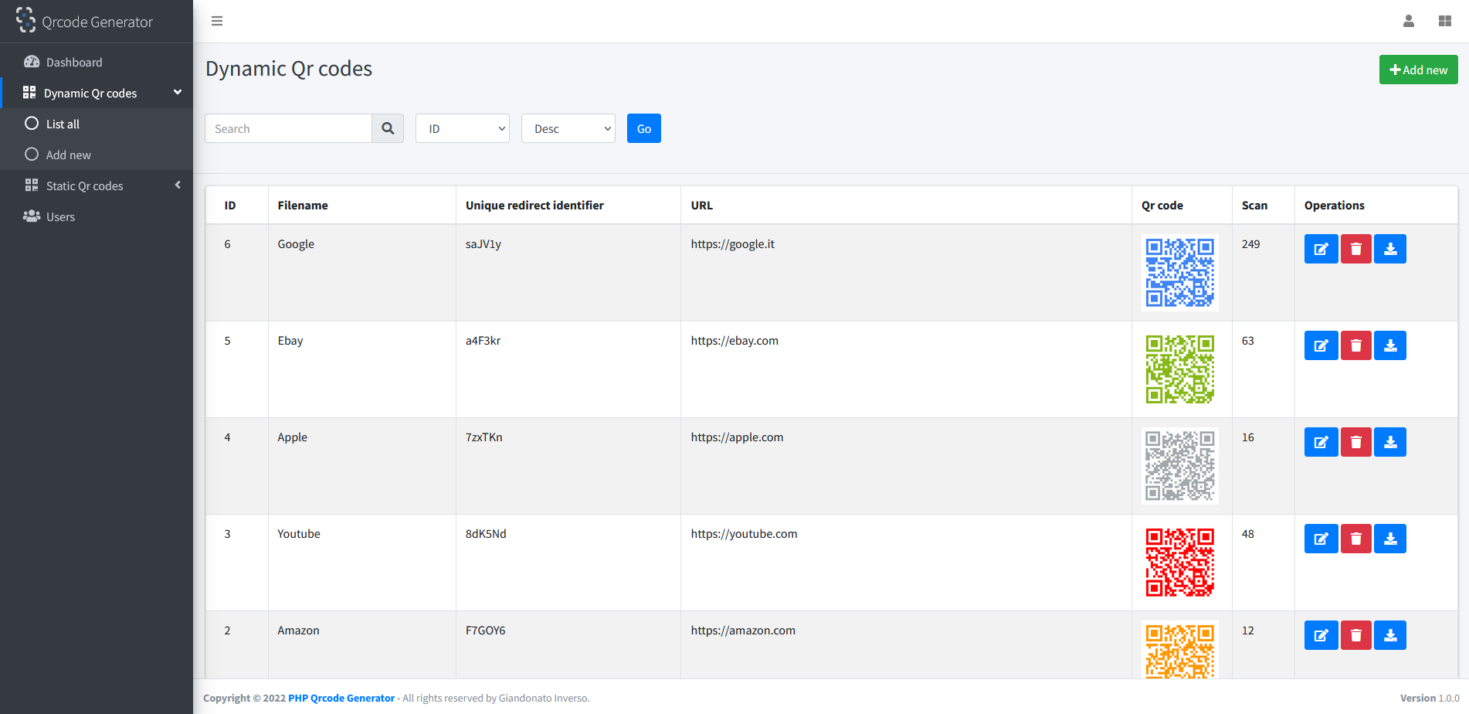The height and width of the screenshot is (714, 1469).
Task: Download the Google QR code
Action: point(1390,249)
